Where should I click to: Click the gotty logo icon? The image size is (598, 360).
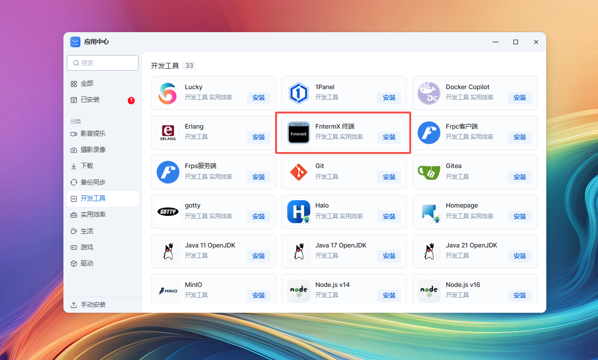coord(168,212)
